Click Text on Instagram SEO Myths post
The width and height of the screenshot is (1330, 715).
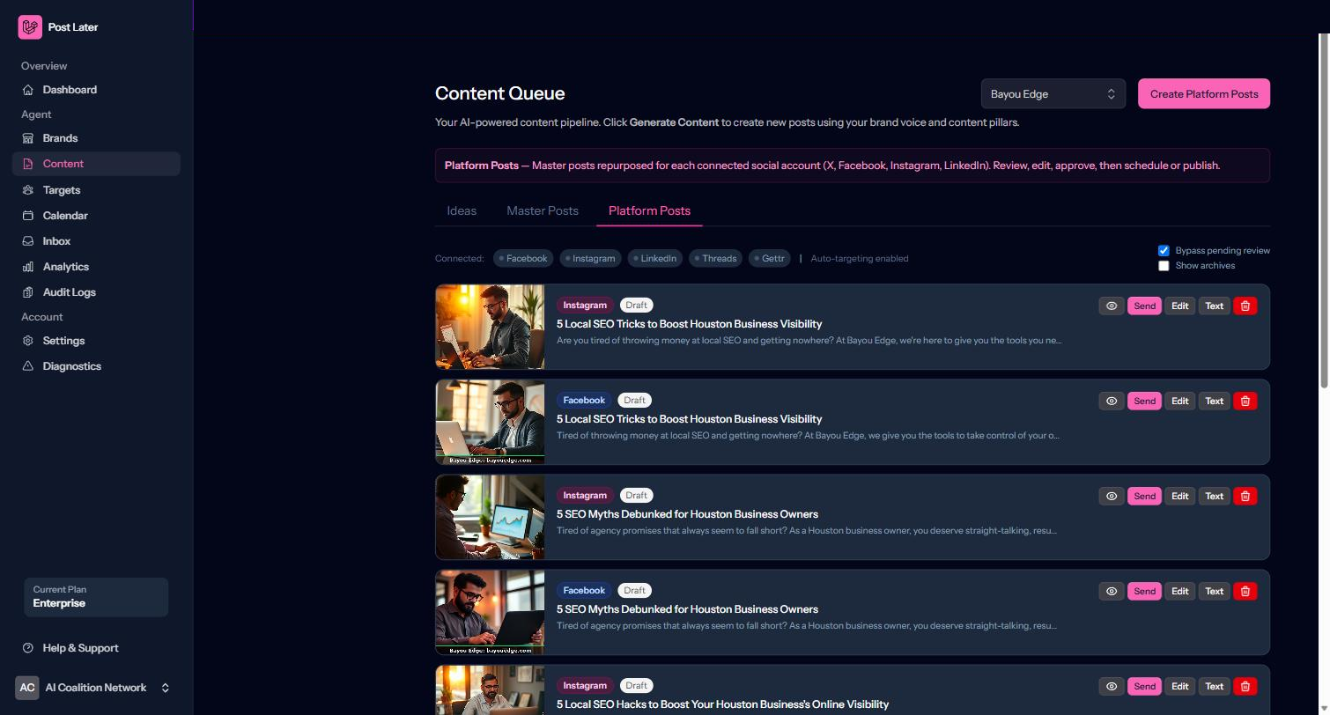coord(1215,496)
